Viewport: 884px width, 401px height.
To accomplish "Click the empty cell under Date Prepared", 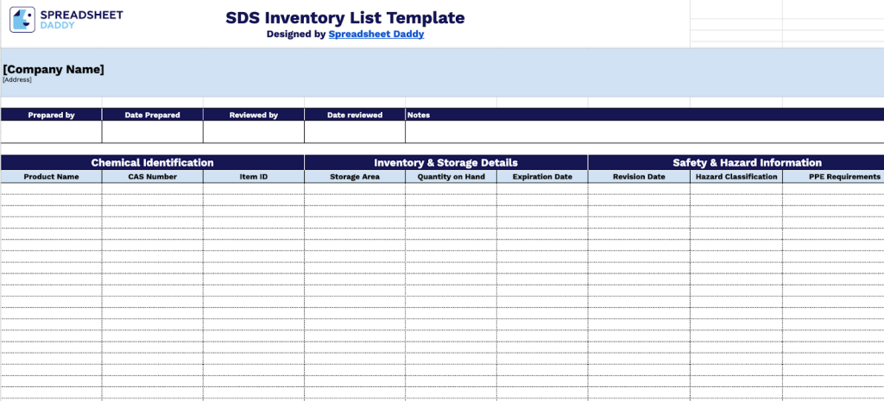I will pos(153,132).
